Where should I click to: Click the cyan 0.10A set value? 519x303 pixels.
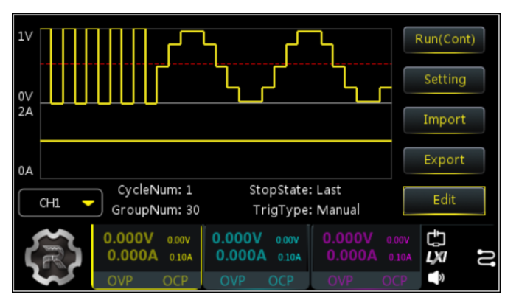click(289, 257)
